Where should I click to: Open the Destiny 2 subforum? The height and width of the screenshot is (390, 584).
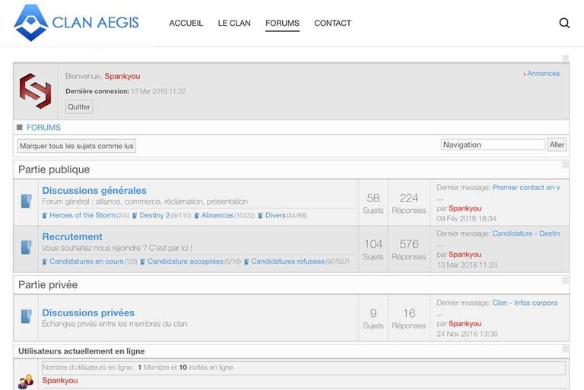tap(154, 215)
